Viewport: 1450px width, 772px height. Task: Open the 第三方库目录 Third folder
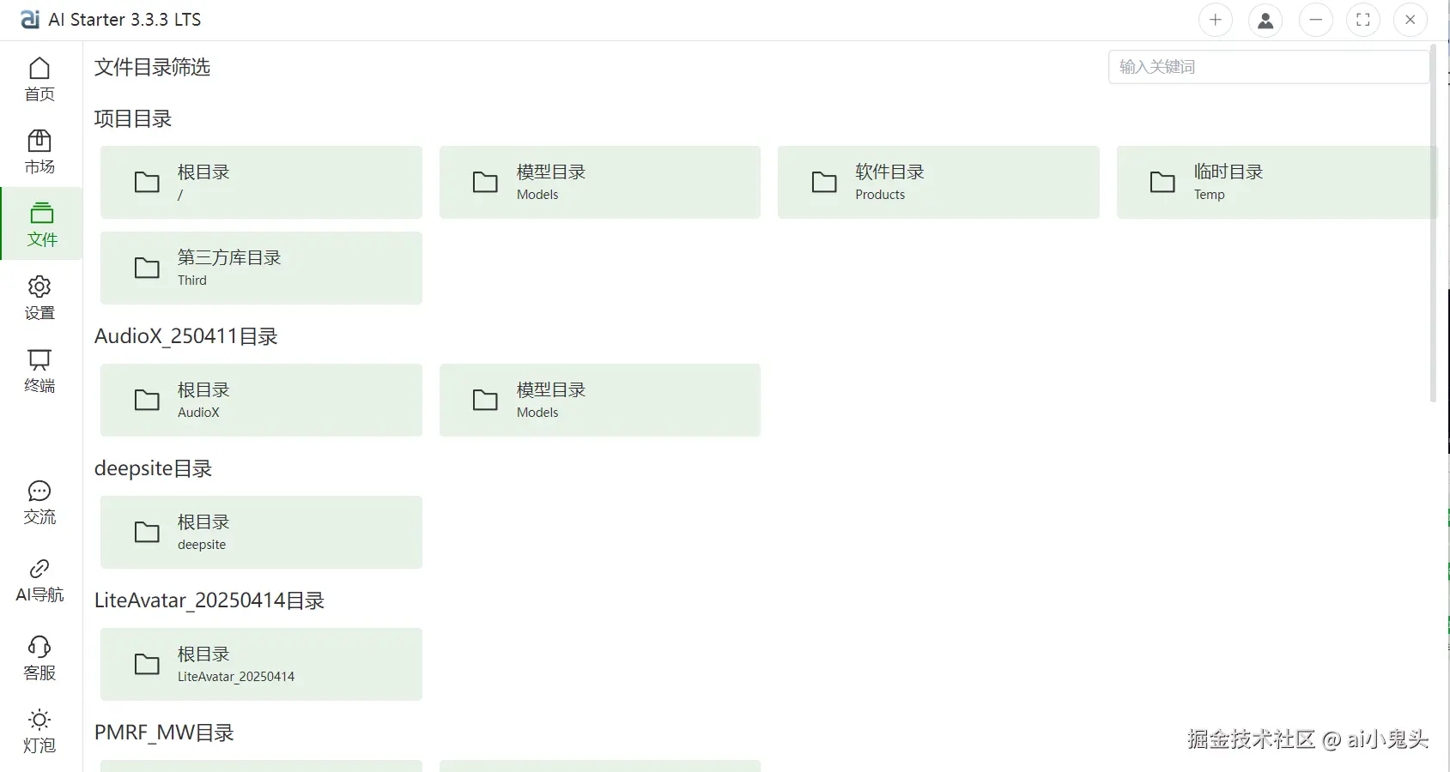[x=261, y=268]
